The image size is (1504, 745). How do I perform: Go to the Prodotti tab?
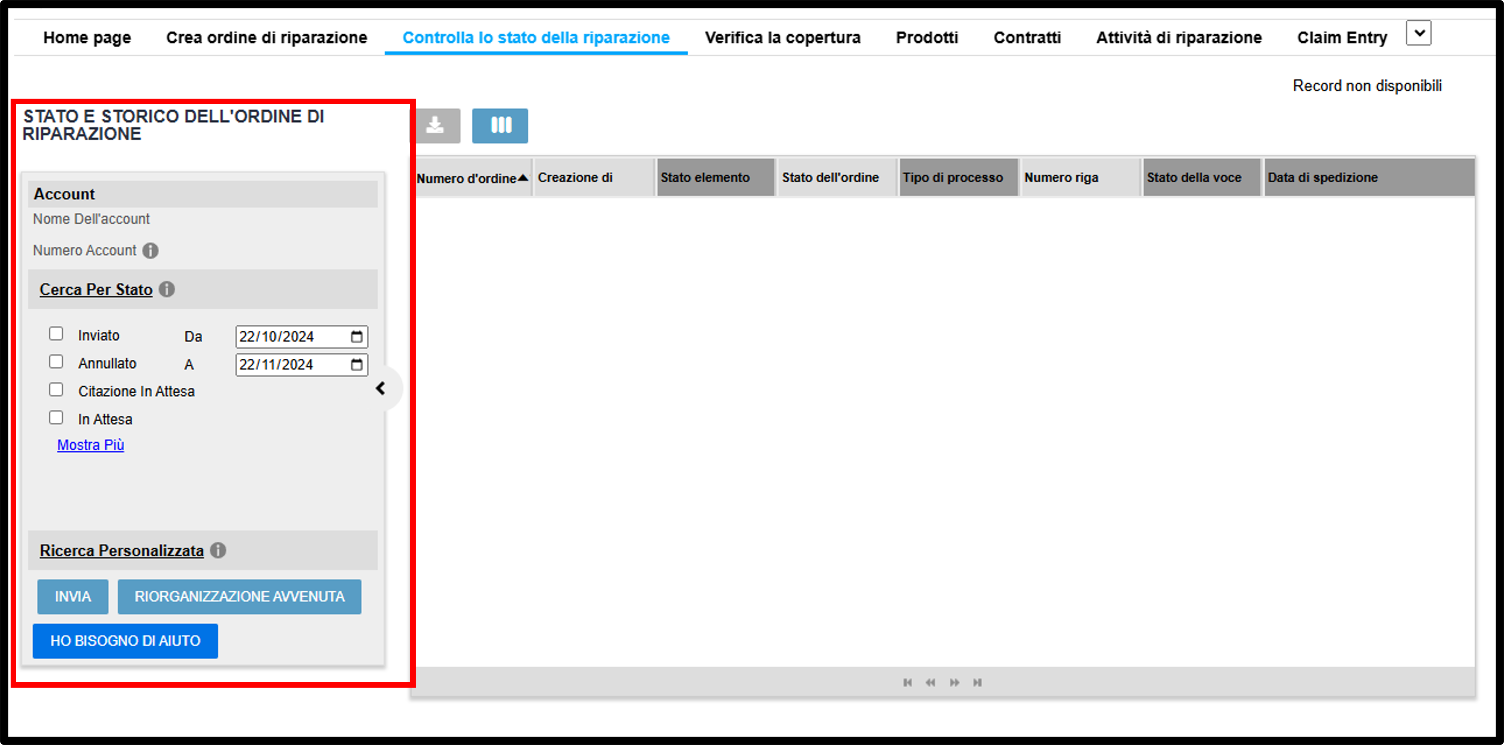tap(927, 37)
